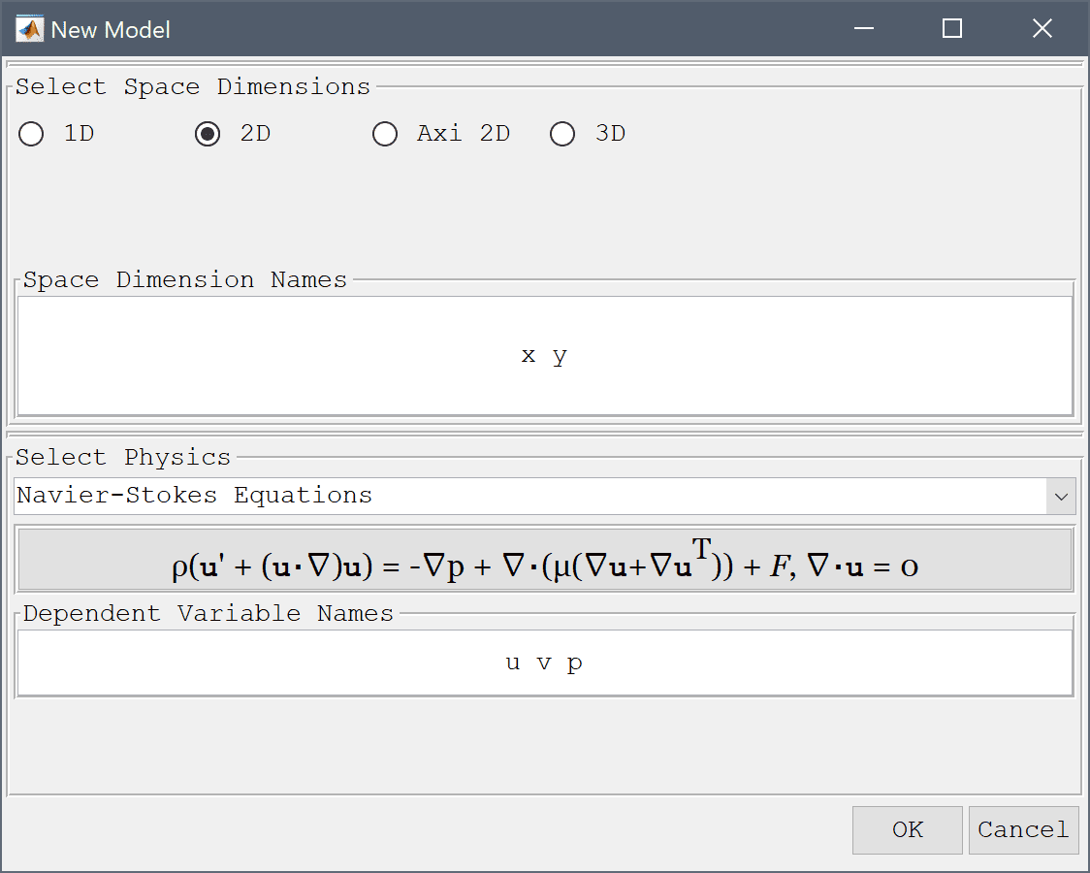The image size is (1090, 873).
Task: Choose the Axi 2D radio button
Action: [x=441, y=134]
